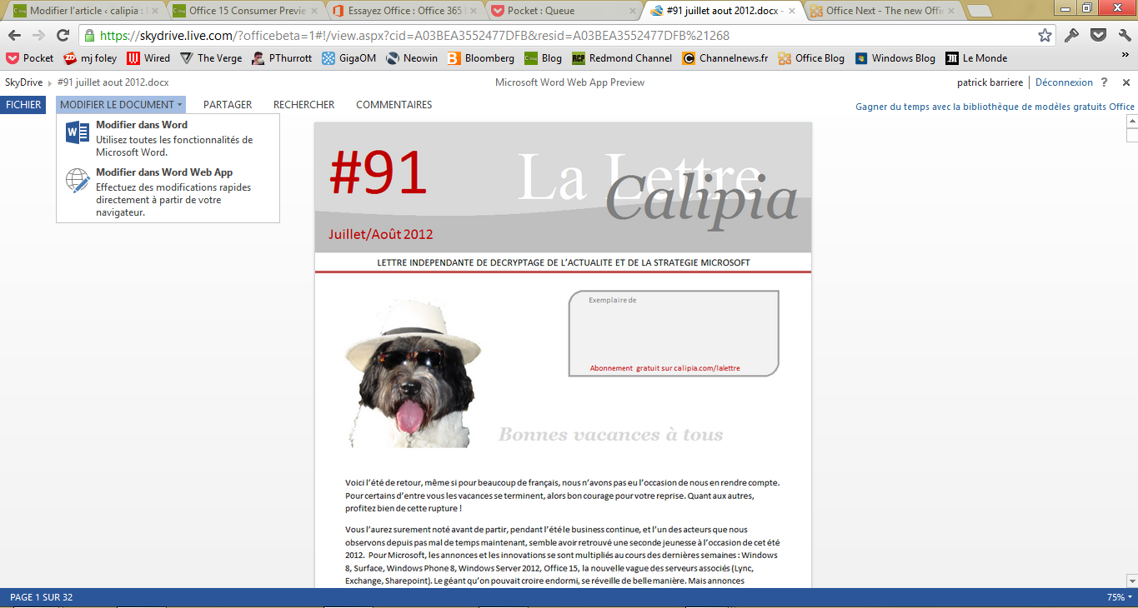Viewport: 1138px width, 608px height.
Task: Click the key icon in Chrome toolbar
Action: coord(1072,36)
